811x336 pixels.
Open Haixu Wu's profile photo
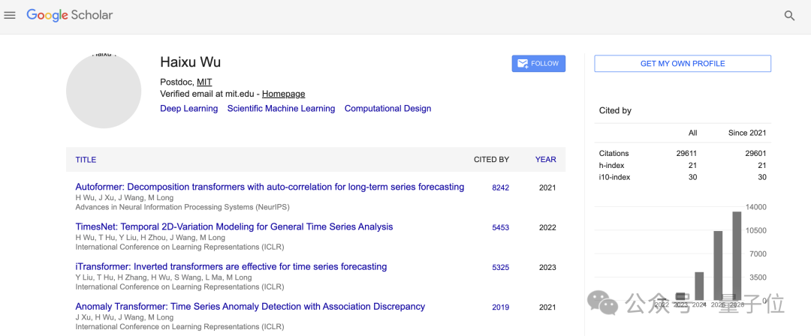pos(104,91)
